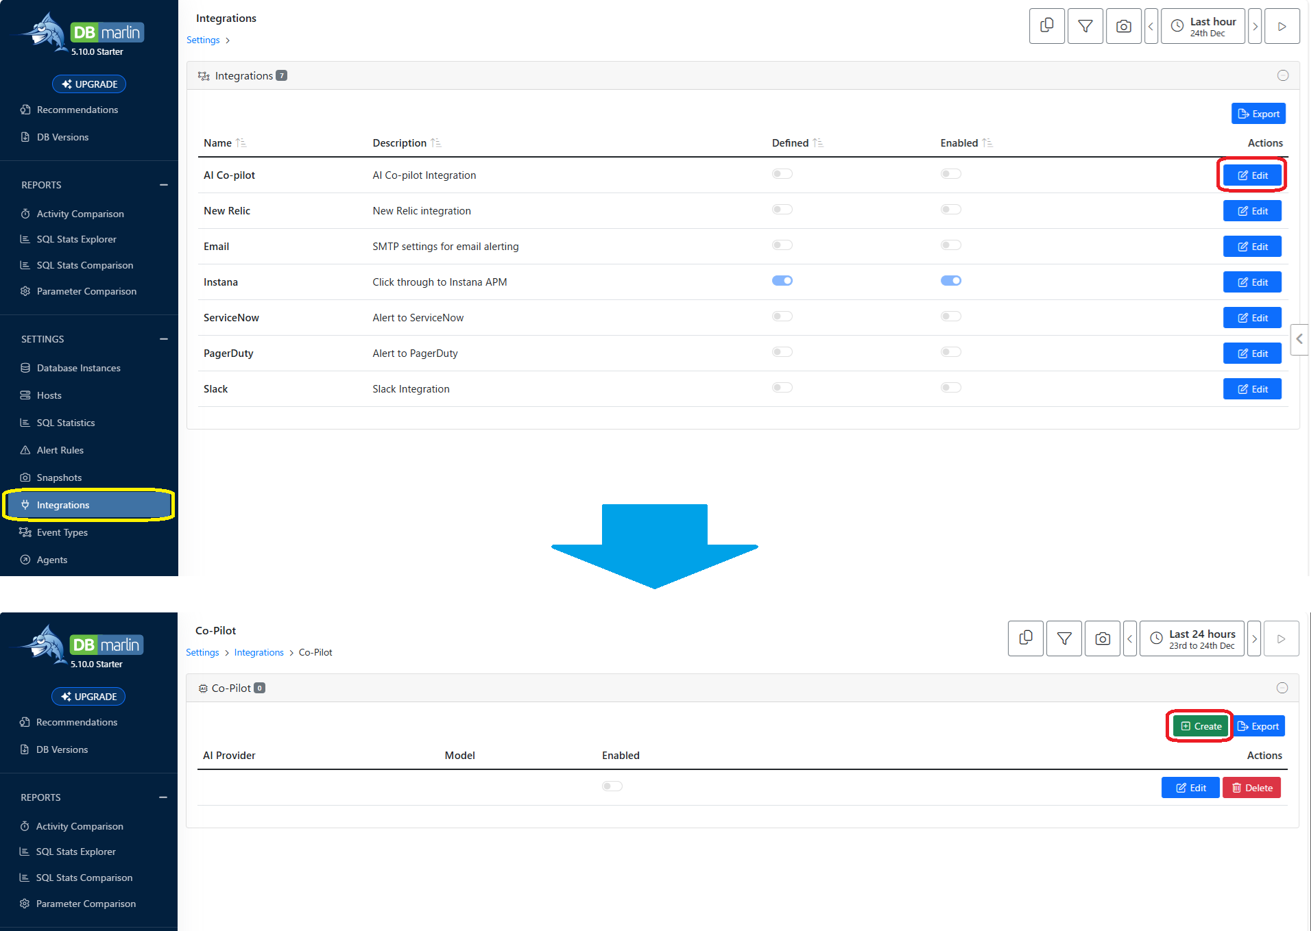Click play icon next to Last 24 hours
Viewport: 1311px width, 931px height.
[x=1281, y=638]
